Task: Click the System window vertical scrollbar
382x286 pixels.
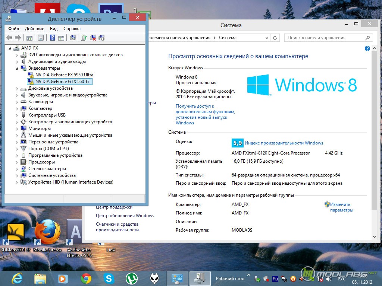Action: [x=374, y=130]
